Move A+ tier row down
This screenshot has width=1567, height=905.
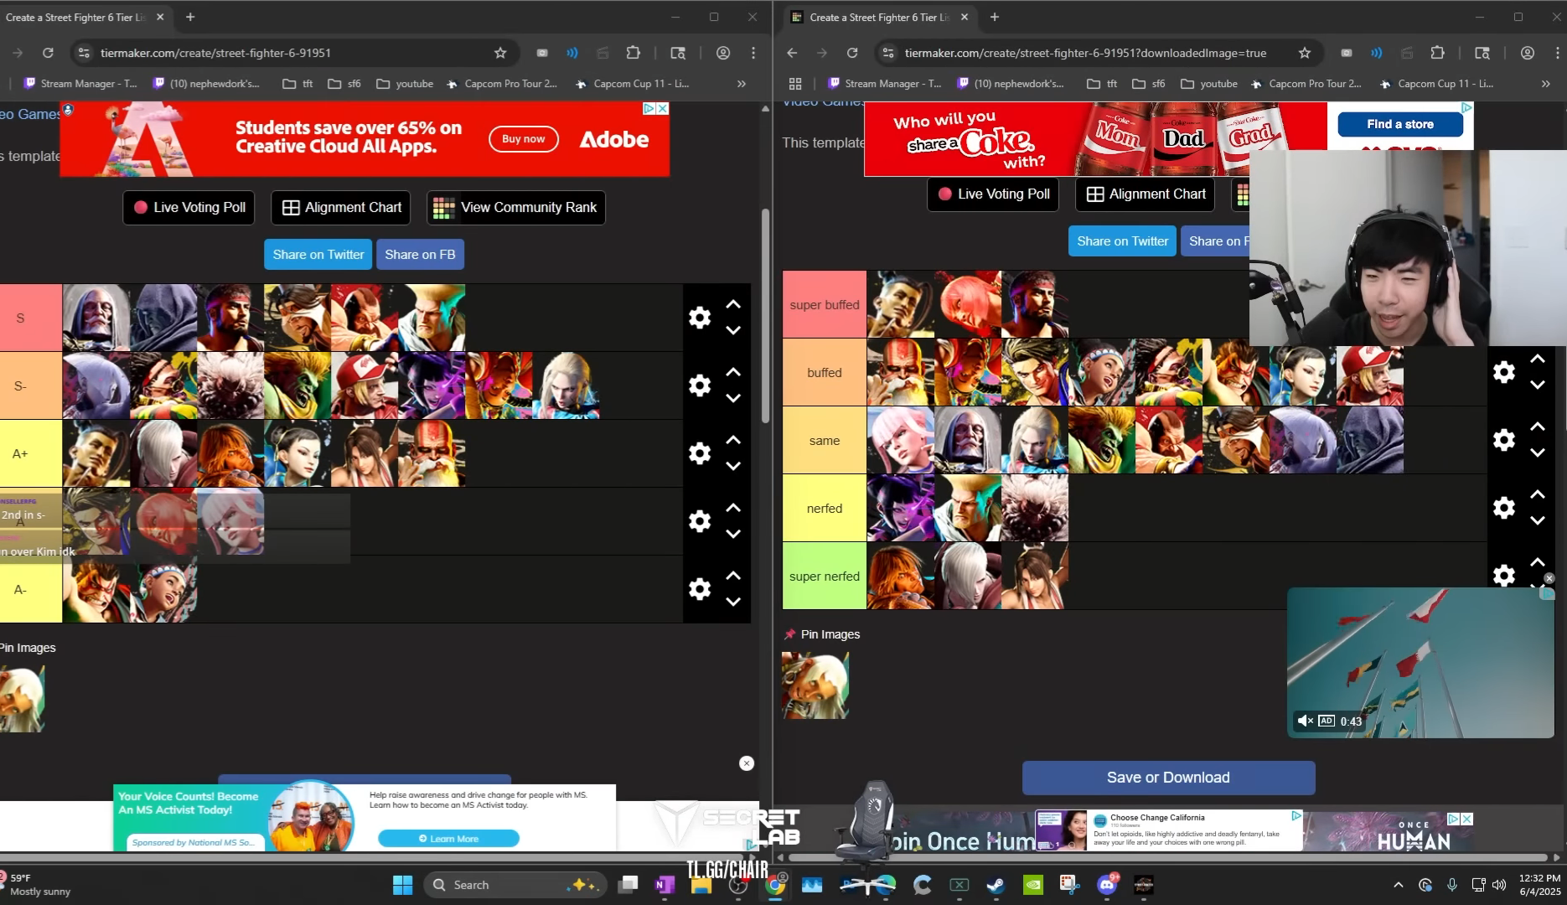tap(733, 466)
